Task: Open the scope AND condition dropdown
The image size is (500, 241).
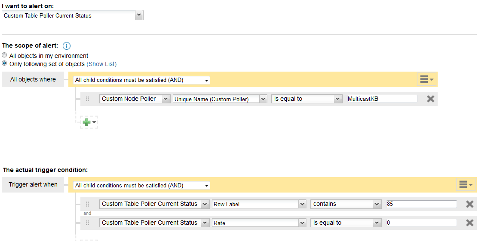Action: point(141,80)
